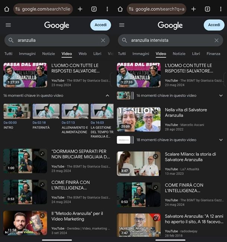Viewport: 227px width, 242px height.
Task: Open 'DORMIAMO SEPARATI PER NON BRUCIARE' video title
Action: [80, 154]
